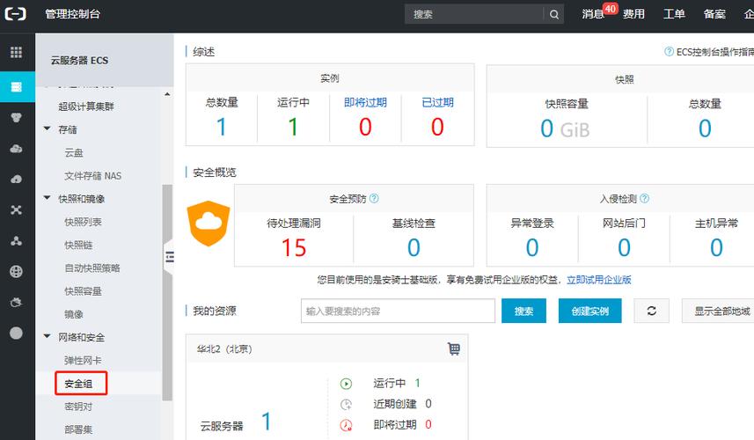Select 超级计算集群 in sidebar
Viewport: 754px width, 440px height.
pos(86,106)
